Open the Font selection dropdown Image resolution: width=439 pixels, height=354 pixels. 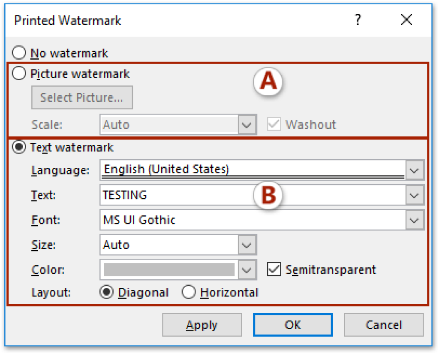(x=414, y=220)
